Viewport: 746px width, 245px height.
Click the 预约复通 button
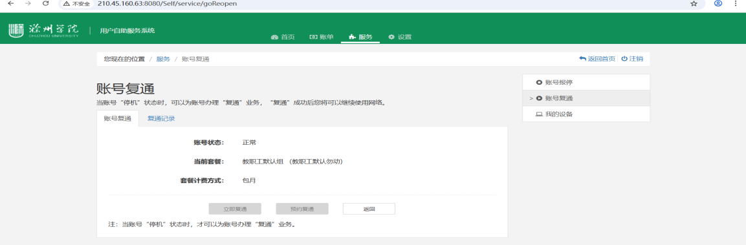[302, 209]
